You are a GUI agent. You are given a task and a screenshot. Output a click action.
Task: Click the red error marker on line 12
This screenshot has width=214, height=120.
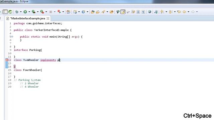click(7, 60)
